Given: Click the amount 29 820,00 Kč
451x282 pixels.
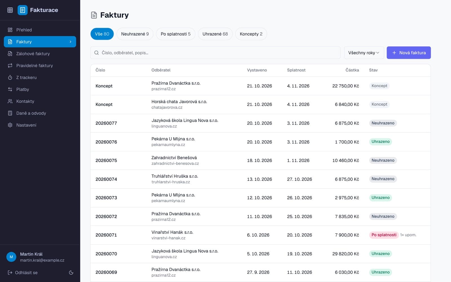Looking at the screenshot, I should click(346, 254).
